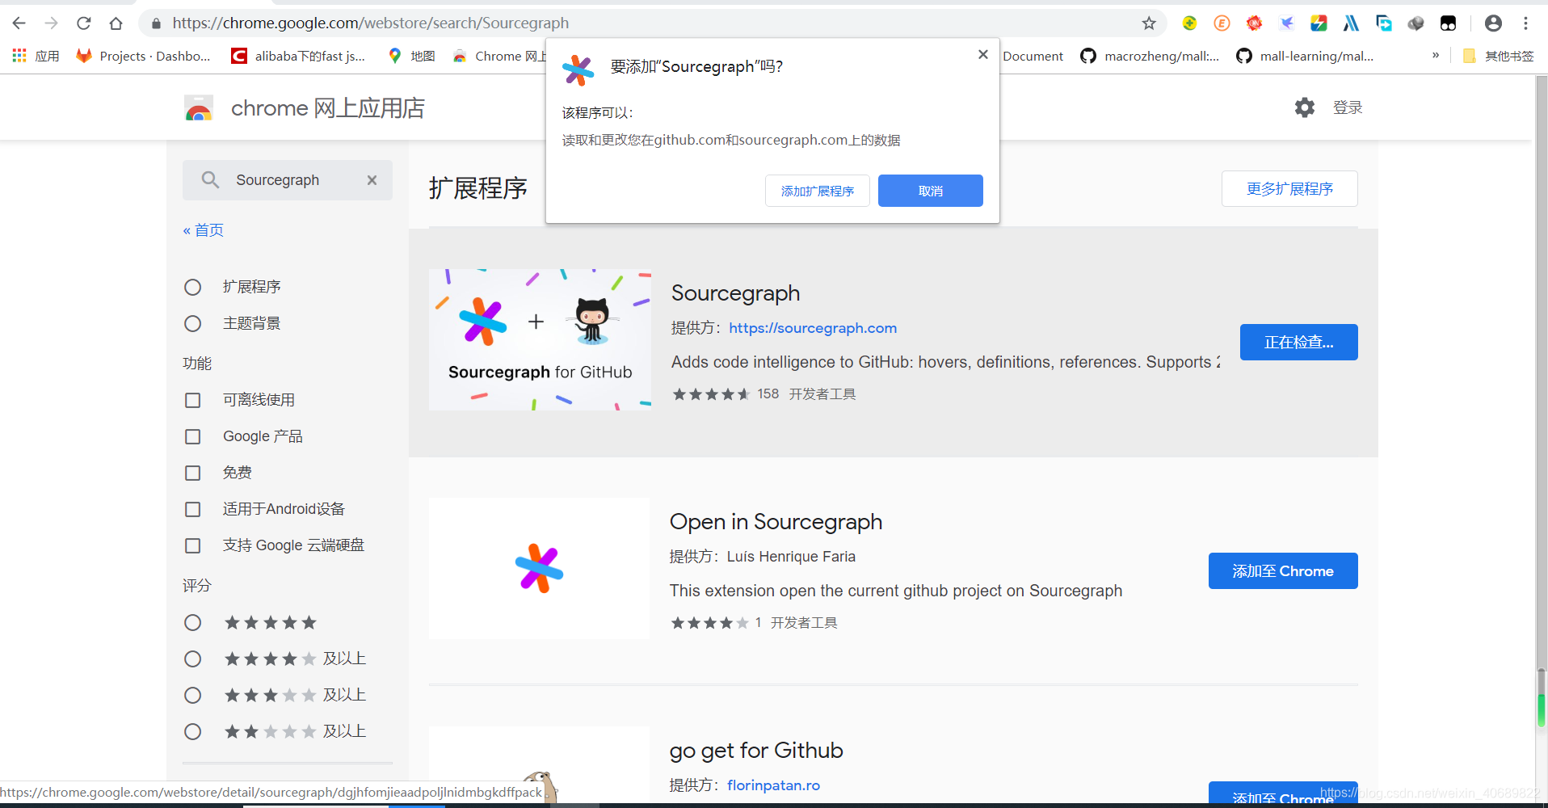Open the other bookmarks folder
Image resolution: width=1548 pixels, height=808 pixels.
pyautogui.click(x=1499, y=56)
